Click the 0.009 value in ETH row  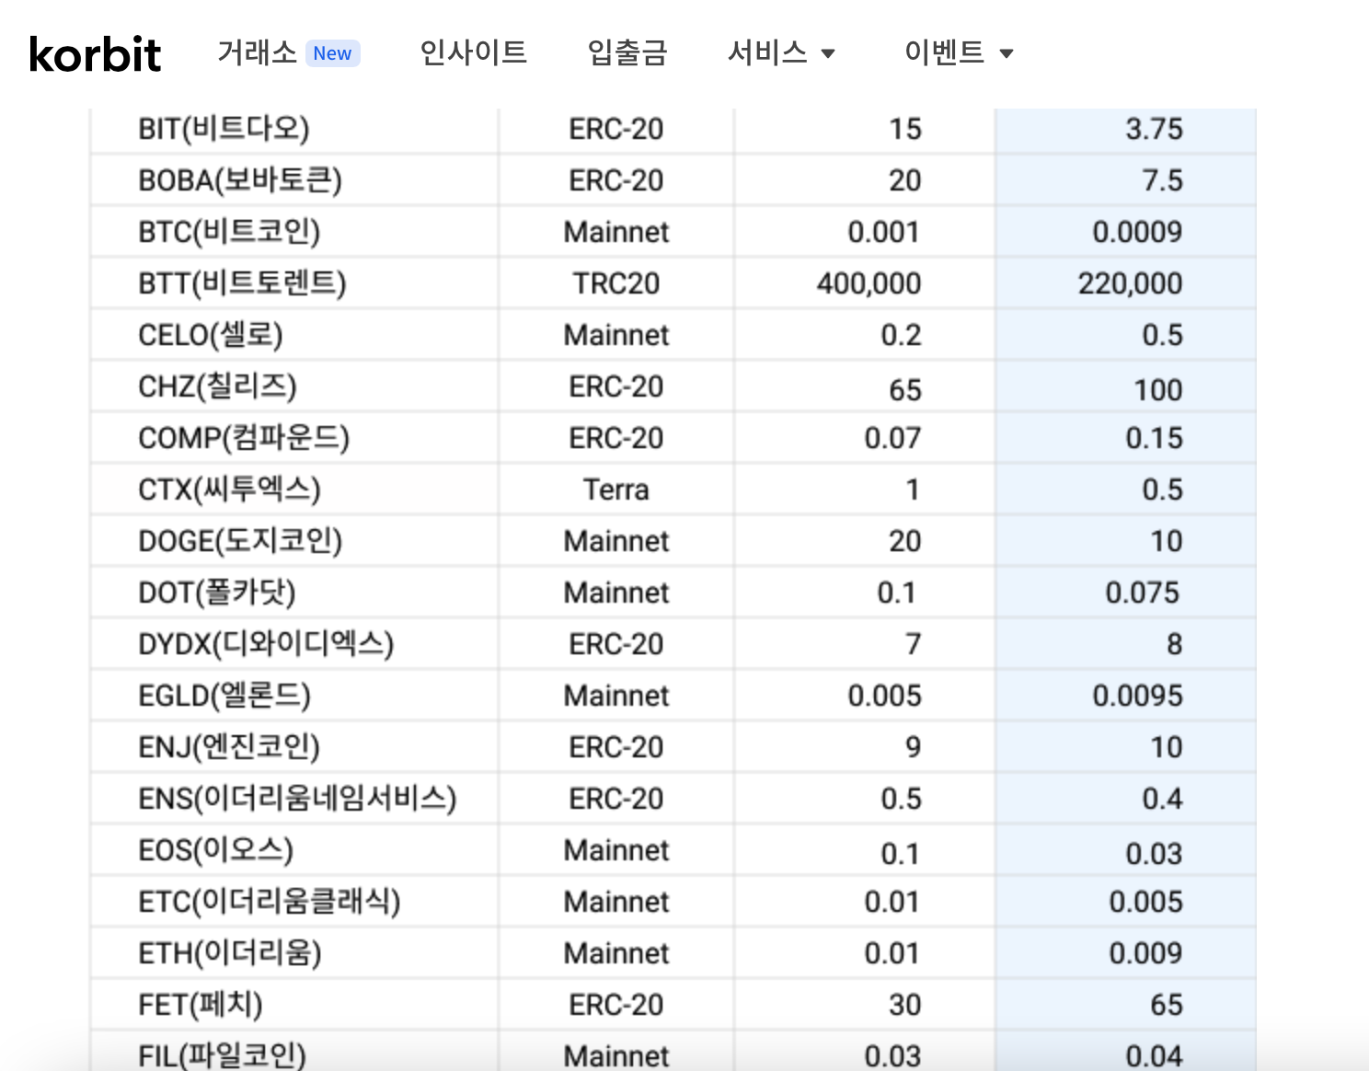(x=1145, y=953)
